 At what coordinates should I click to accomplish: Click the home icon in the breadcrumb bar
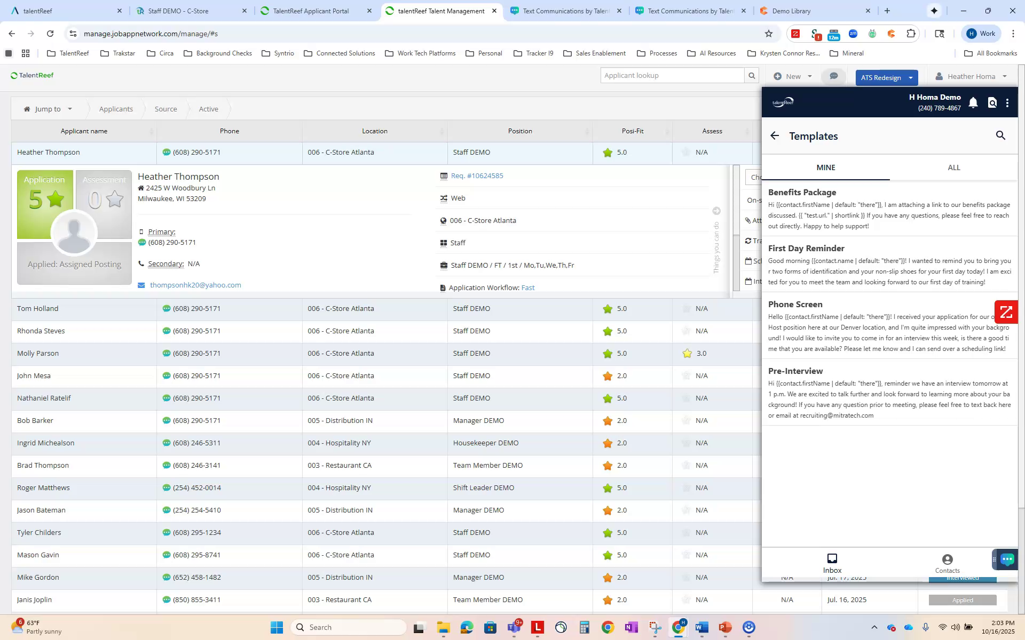(26, 109)
